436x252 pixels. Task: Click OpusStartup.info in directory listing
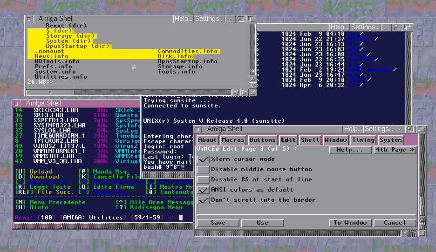pyautogui.click(x=187, y=61)
